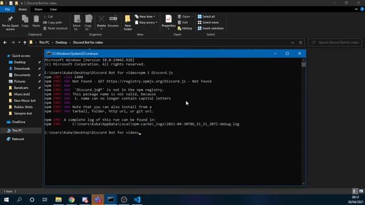Switch to the View ribbon tab
This screenshot has width=365, height=205.
click(x=53, y=9)
